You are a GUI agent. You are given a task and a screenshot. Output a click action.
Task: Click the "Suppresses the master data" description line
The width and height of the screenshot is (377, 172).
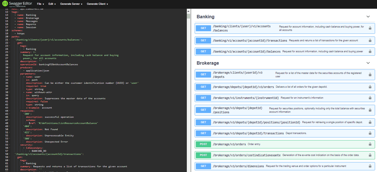(x=66, y=98)
